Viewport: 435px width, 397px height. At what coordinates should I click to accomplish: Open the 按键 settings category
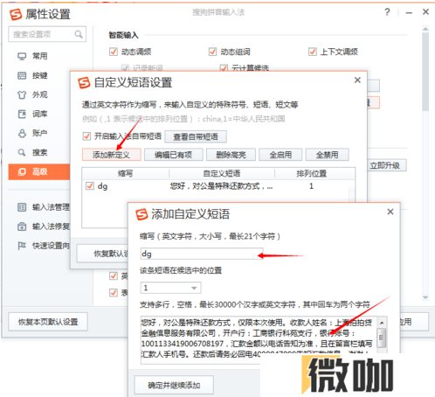(39, 75)
